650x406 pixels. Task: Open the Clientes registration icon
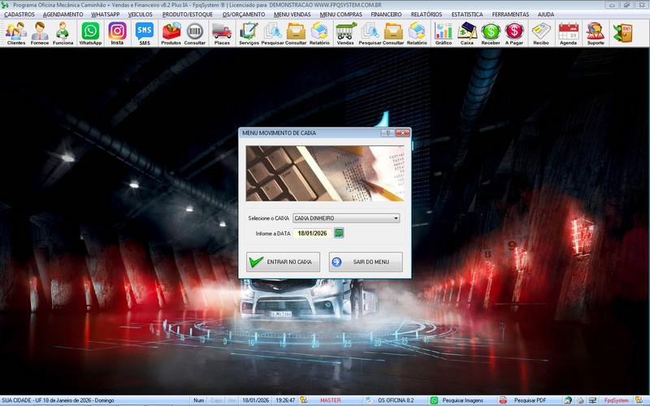click(x=15, y=32)
